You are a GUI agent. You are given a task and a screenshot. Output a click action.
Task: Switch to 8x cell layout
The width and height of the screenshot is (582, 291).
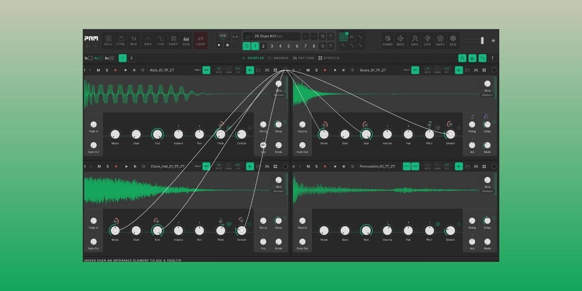point(110,58)
